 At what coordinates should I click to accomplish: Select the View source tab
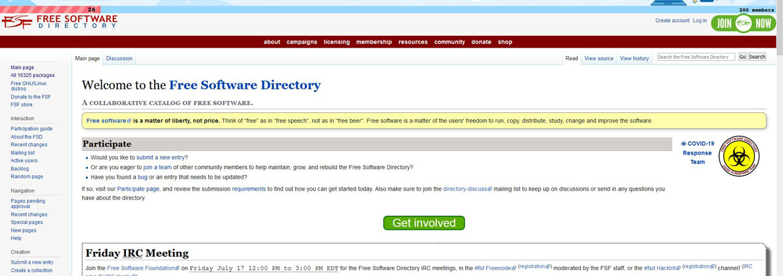pos(599,58)
